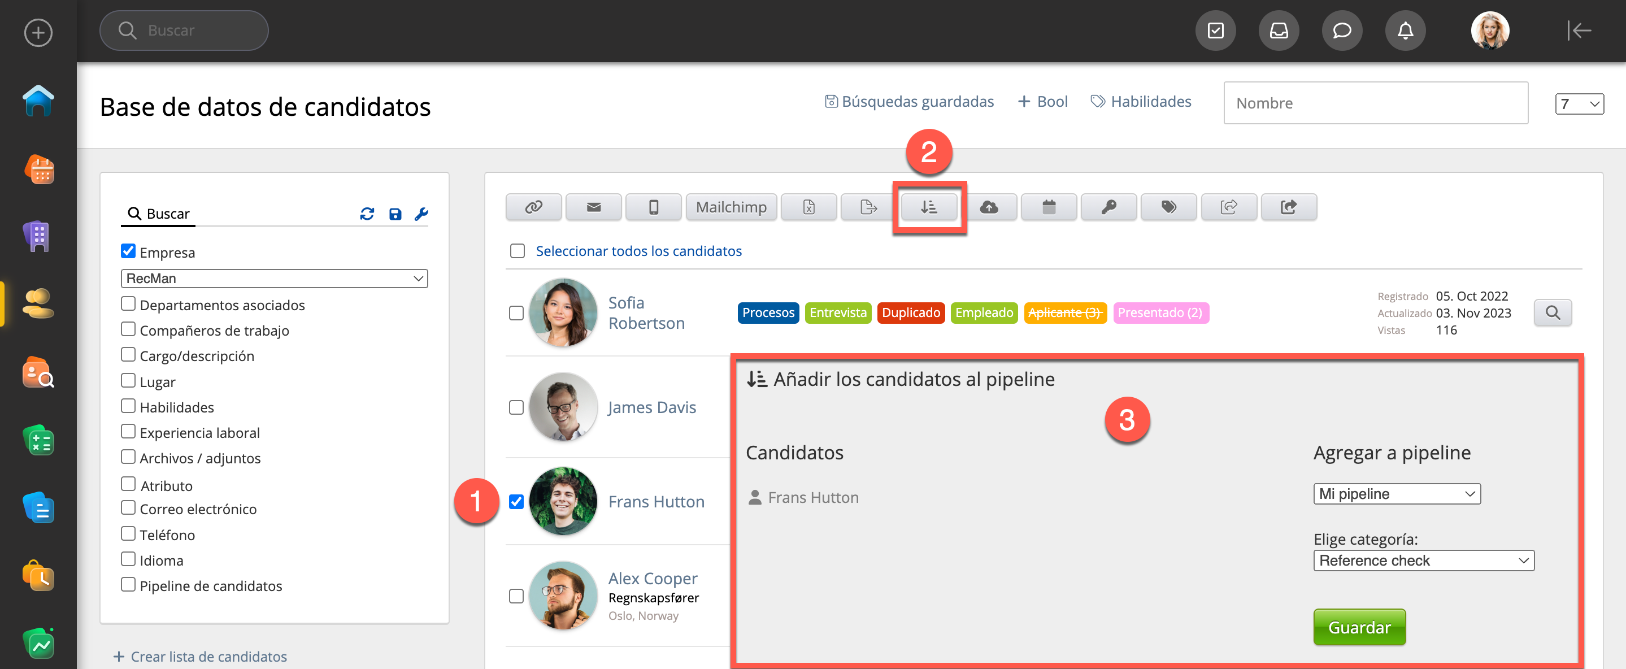Click the cloud upload toolbar button
Viewport: 1626px width, 669px height.
pos(989,207)
